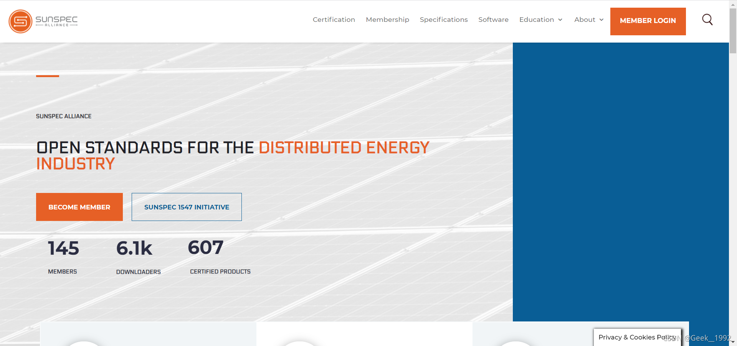Open the About menu
The height and width of the screenshot is (346, 737).
[585, 20]
